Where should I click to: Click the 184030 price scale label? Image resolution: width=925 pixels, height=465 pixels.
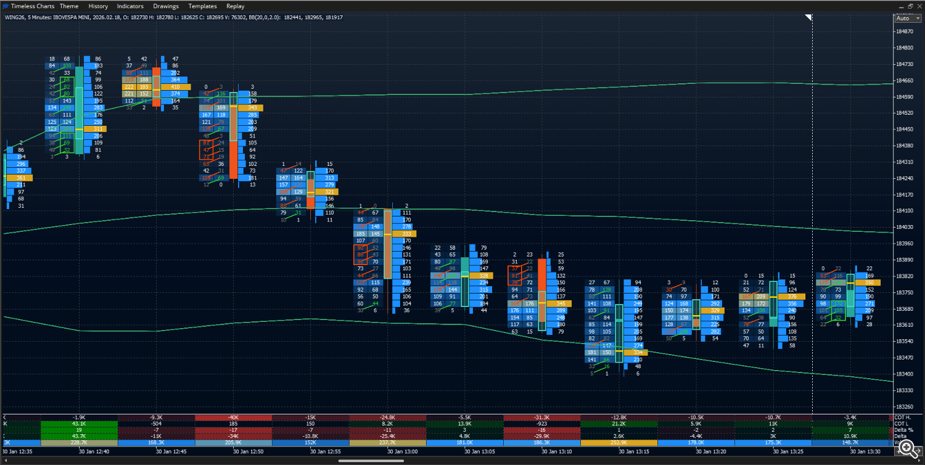905,227
